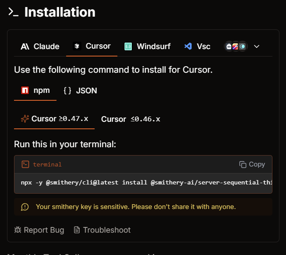Screen dimensions: 286x255
Task: Click the orange terminal prompt icon
Action: point(25,164)
